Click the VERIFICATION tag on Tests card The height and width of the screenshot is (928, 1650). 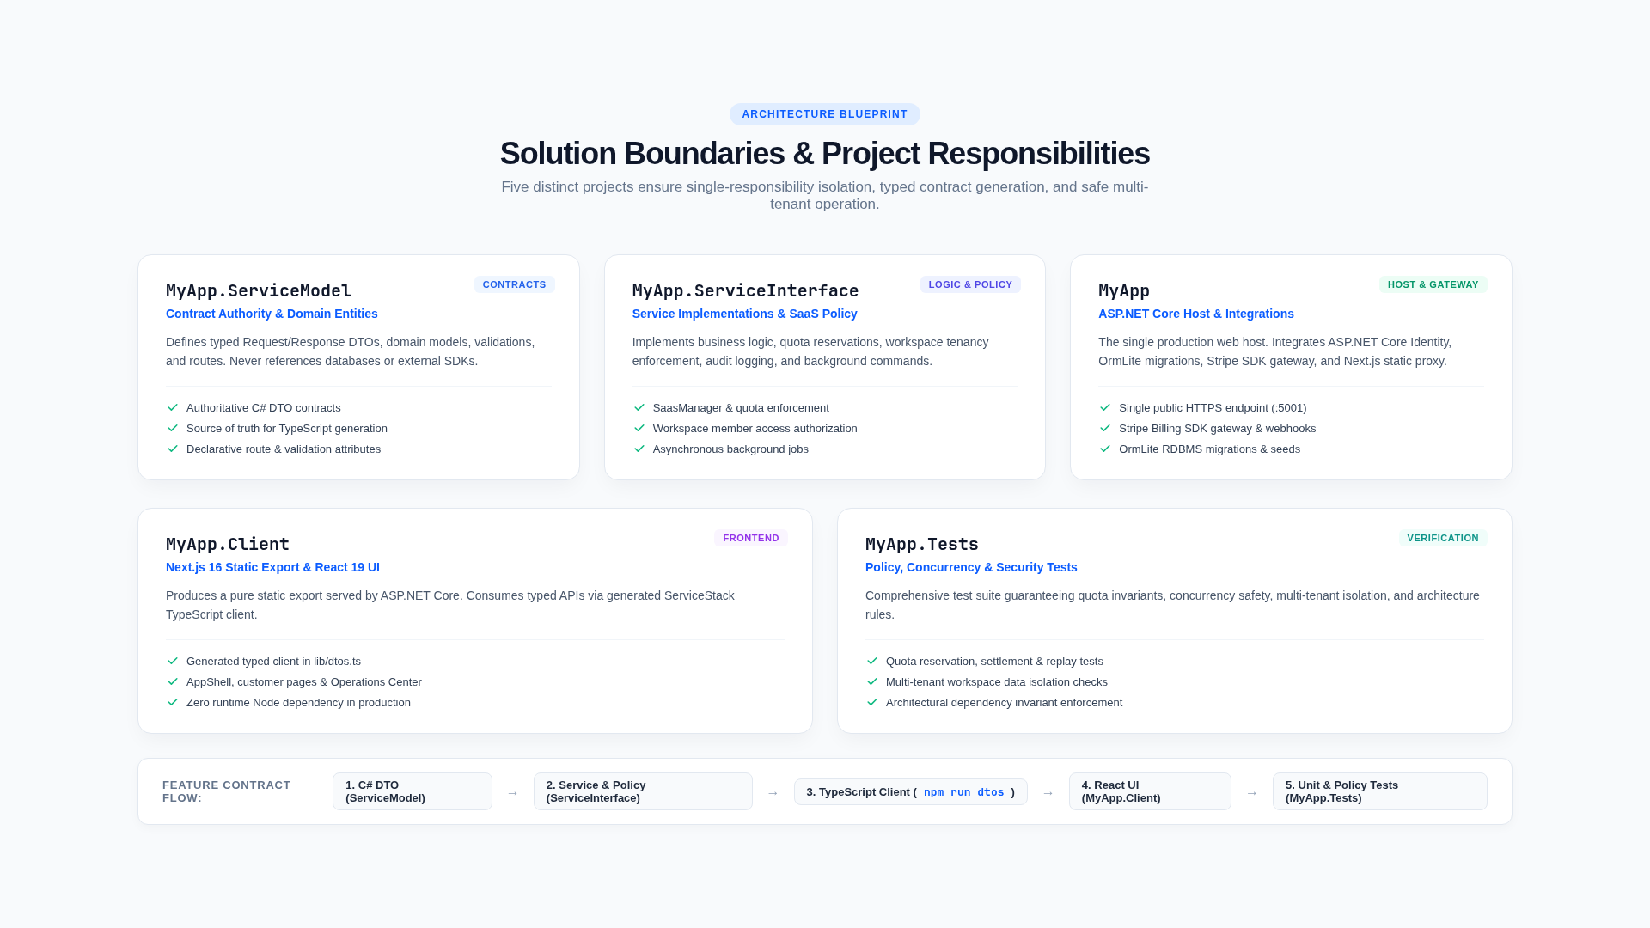[1442, 538]
